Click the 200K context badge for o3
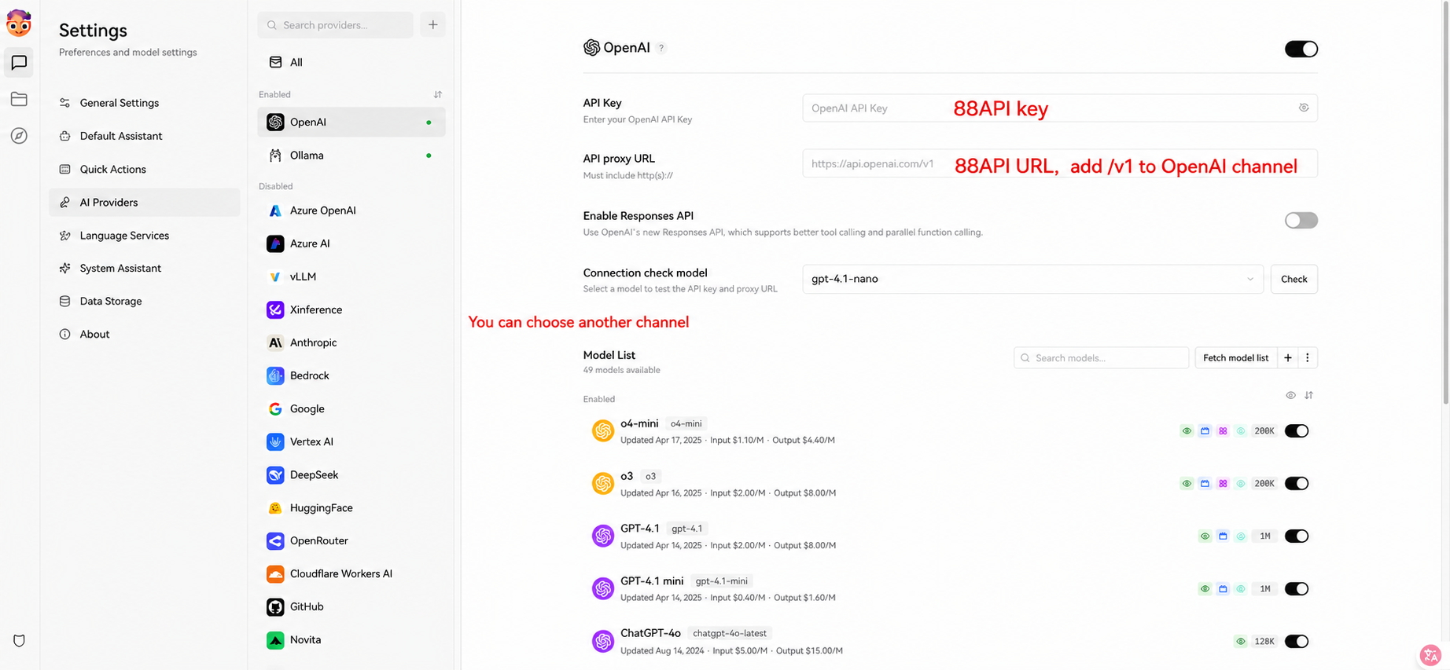This screenshot has width=1450, height=670. (1264, 483)
